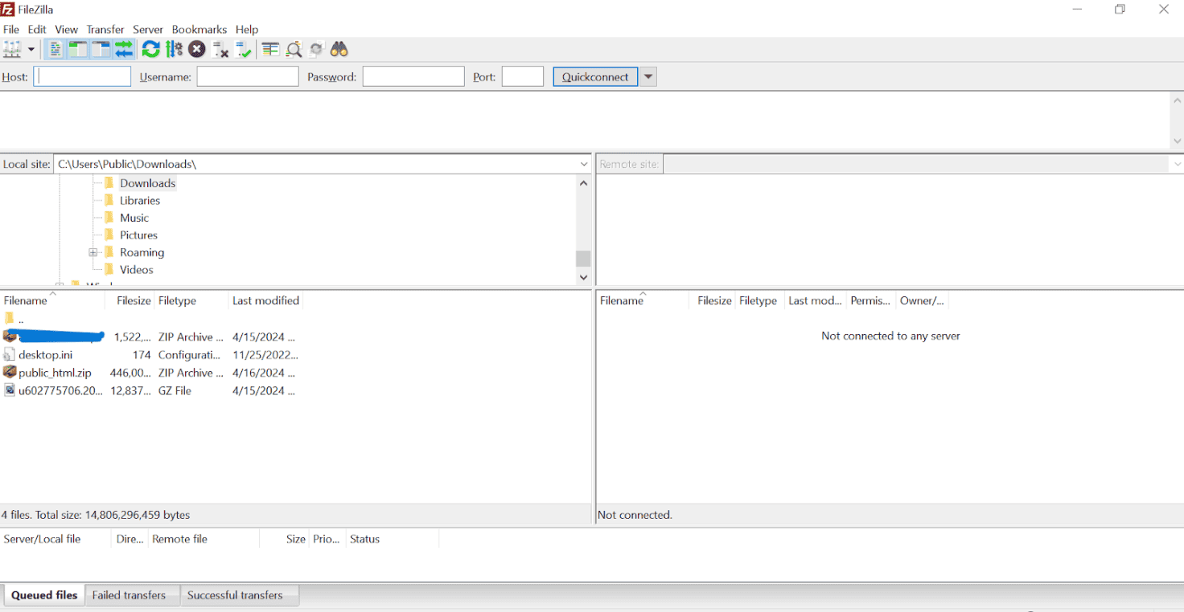Open the View menu
This screenshot has height=612, width=1184.
(67, 30)
